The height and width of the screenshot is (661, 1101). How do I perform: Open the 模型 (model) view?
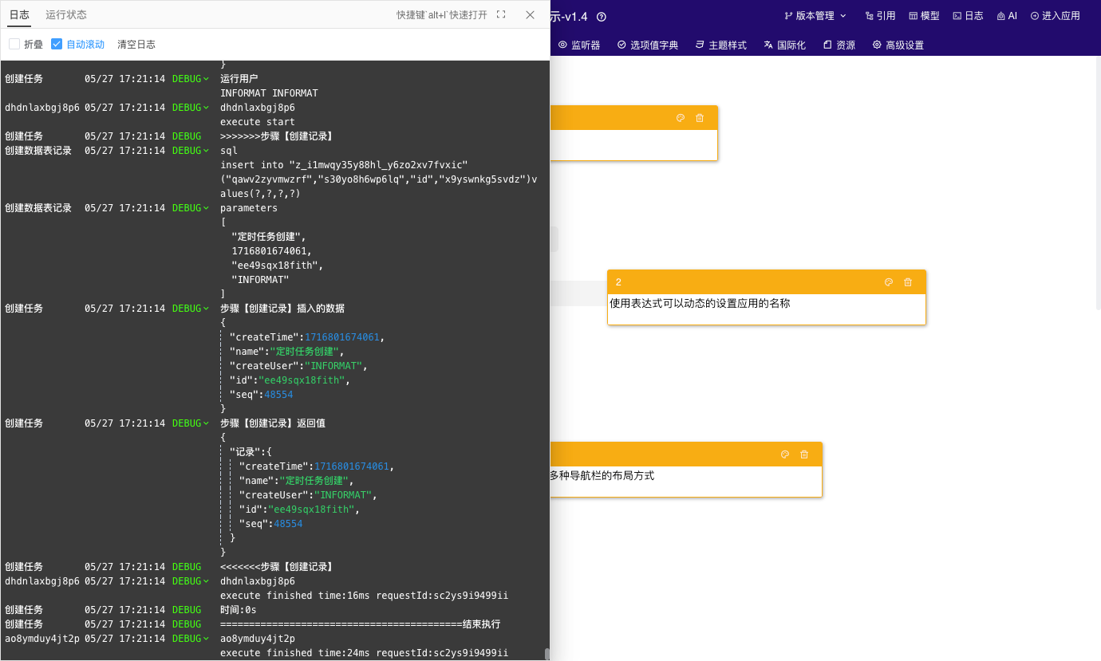(x=924, y=16)
